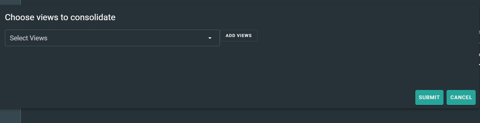Viewport: 480px width, 123px height.
Task: Confirm consolidation by clicking SUBMIT
Action: (x=429, y=97)
